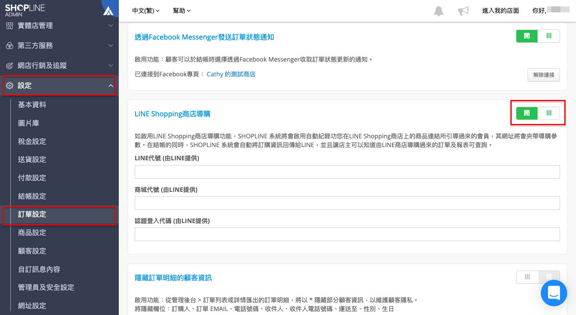Go to 自訂訊息內容

(x=39, y=269)
